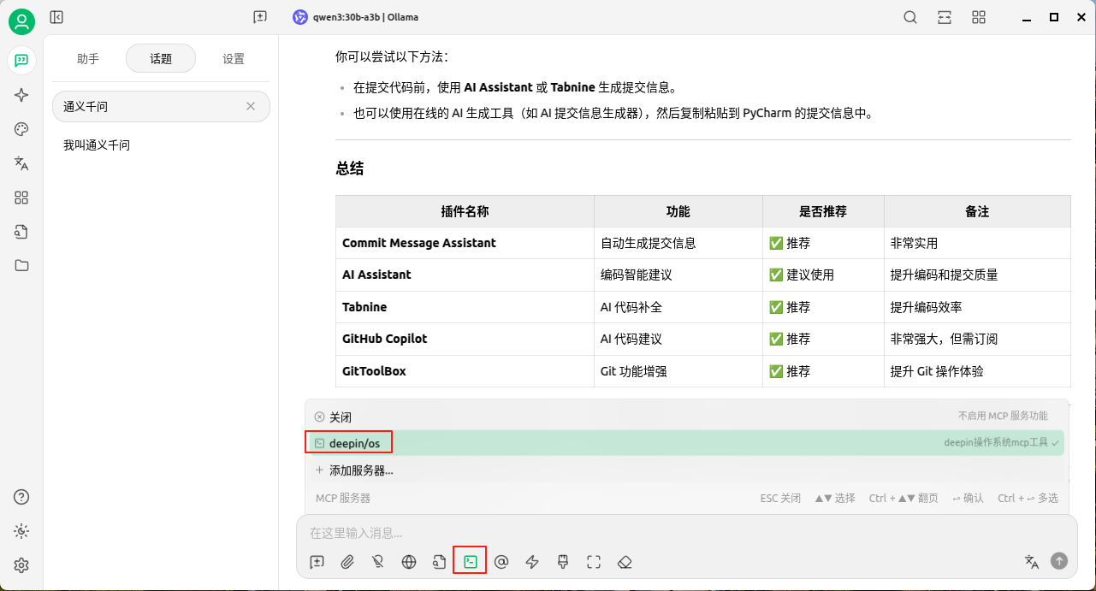Click the plug icon in input toolbar
Image resolution: width=1096 pixels, height=591 pixels.
(563, 562)
